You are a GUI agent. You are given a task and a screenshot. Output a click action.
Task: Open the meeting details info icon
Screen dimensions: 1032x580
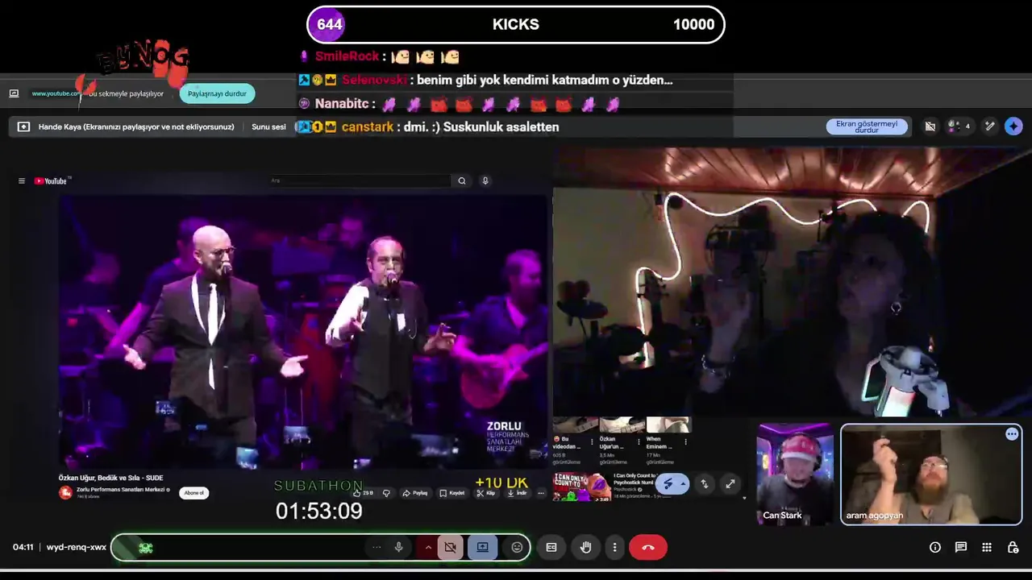click(x=935, y=548)
